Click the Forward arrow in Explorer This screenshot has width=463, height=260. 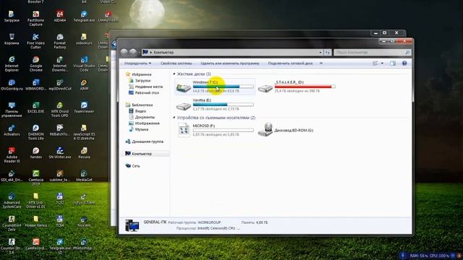[x=133, y=52]
